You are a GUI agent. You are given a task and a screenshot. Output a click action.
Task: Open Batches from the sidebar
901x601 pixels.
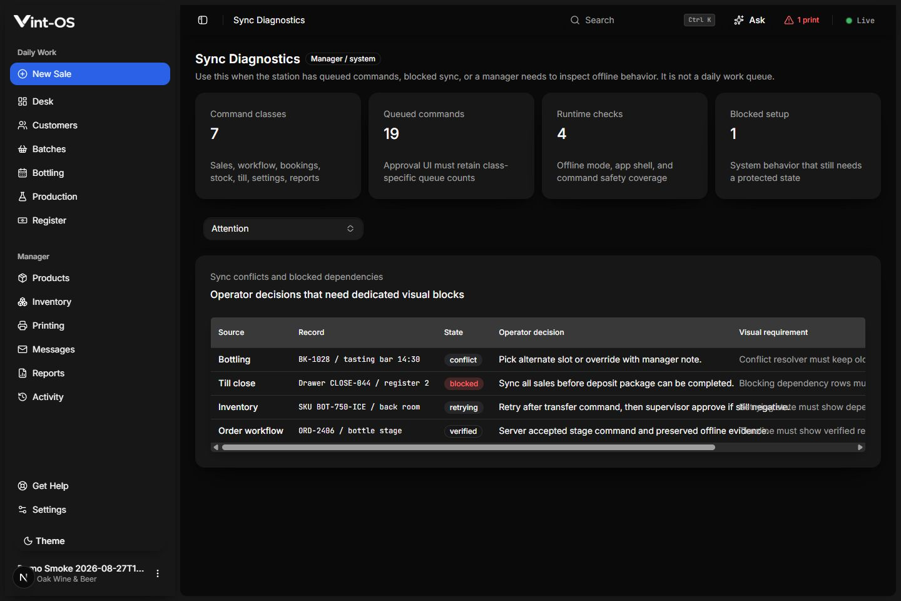pos(90,149)
